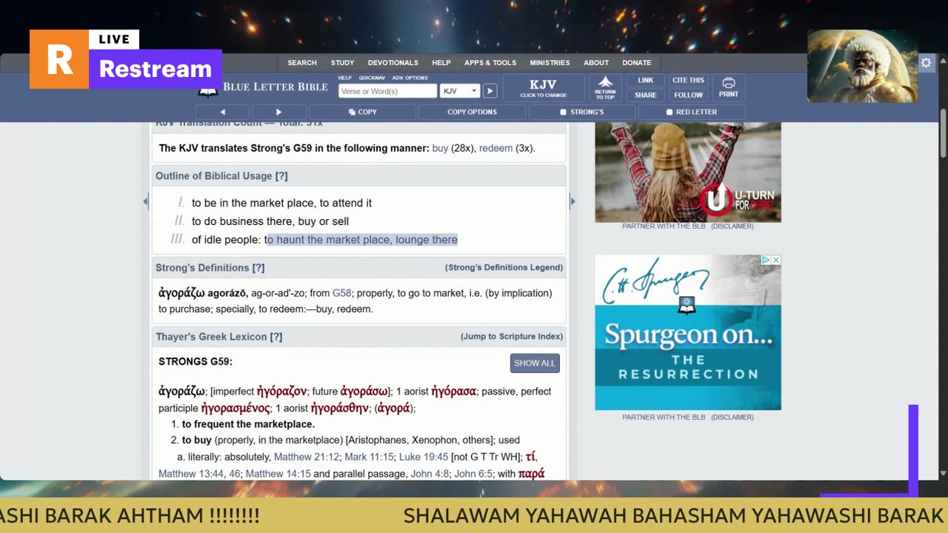Click the Restream R logo
The image size is (948, 533).
point(59,59)
